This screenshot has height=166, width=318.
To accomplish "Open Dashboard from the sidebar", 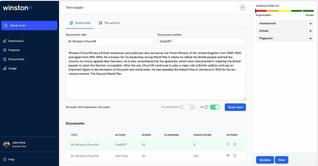I will [x=13, y=41].
